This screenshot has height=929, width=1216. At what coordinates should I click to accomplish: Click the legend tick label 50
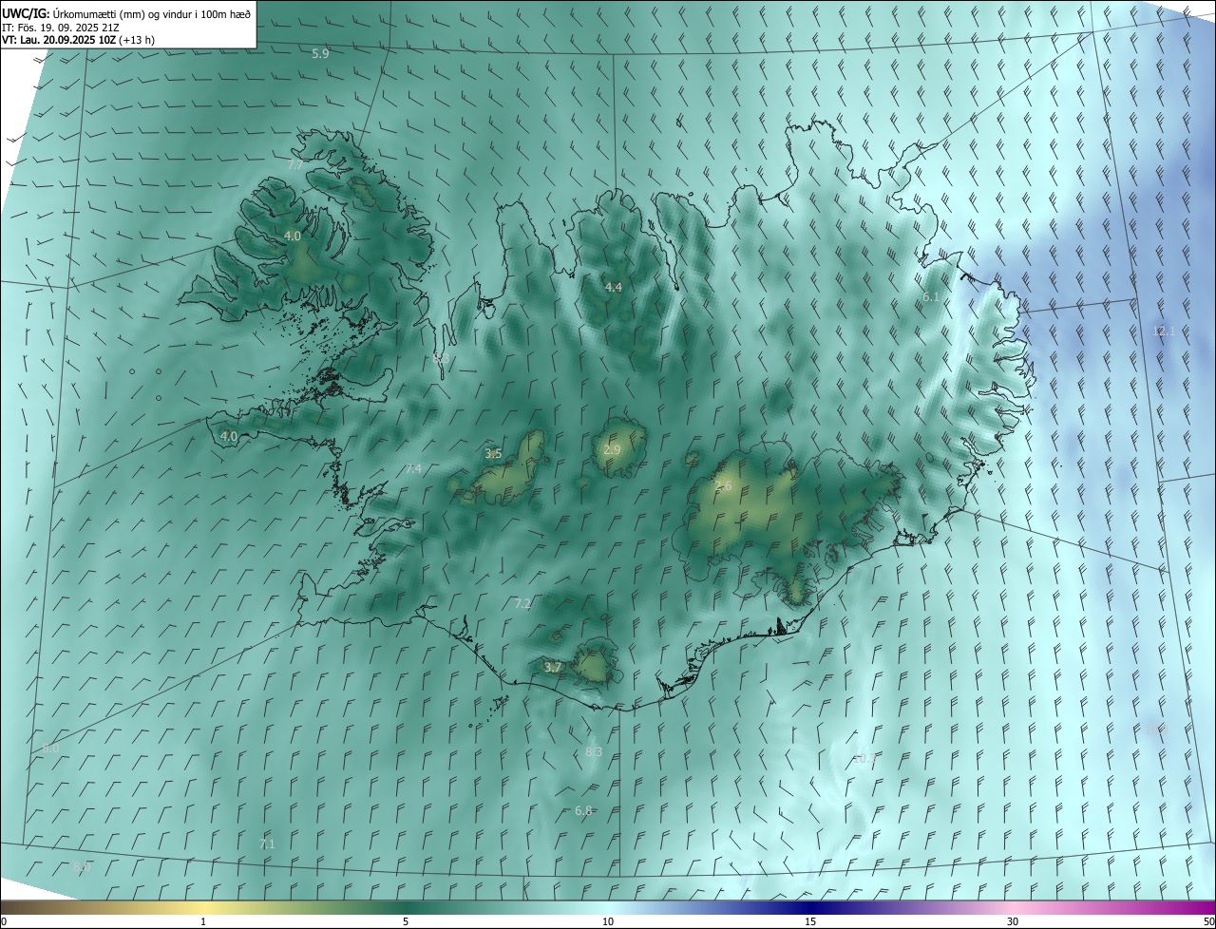click(x=1208, y=922)
